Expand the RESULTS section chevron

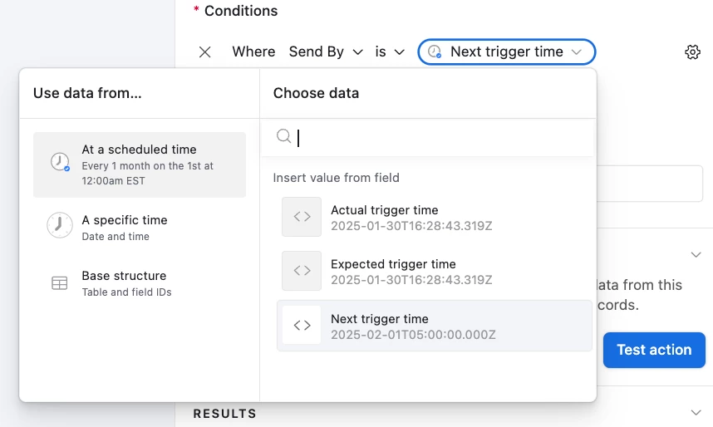tap(696, 412)
